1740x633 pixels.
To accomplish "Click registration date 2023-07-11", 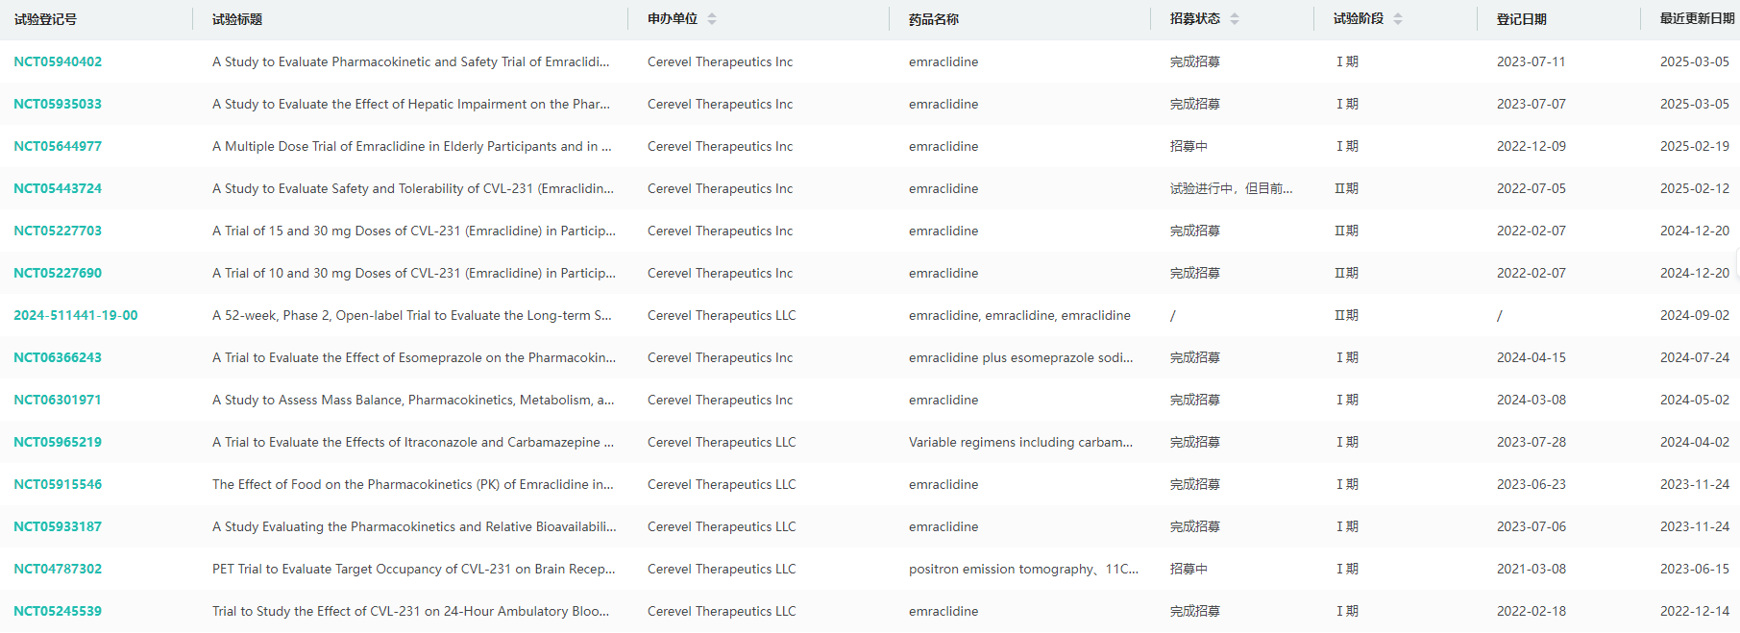I will pos(1532,61).
